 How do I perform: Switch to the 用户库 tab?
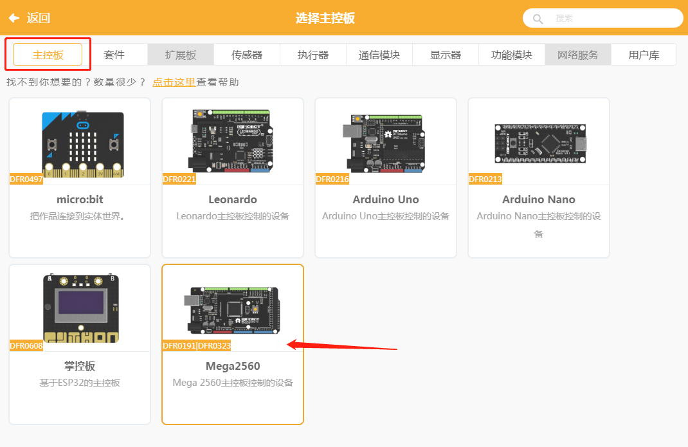tap(644, 55)
